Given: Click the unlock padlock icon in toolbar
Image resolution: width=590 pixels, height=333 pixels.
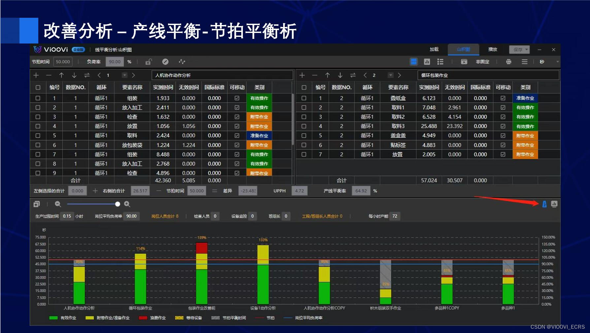Looking at the screenshot, I should pyautogui.click(x=149, y=62).
